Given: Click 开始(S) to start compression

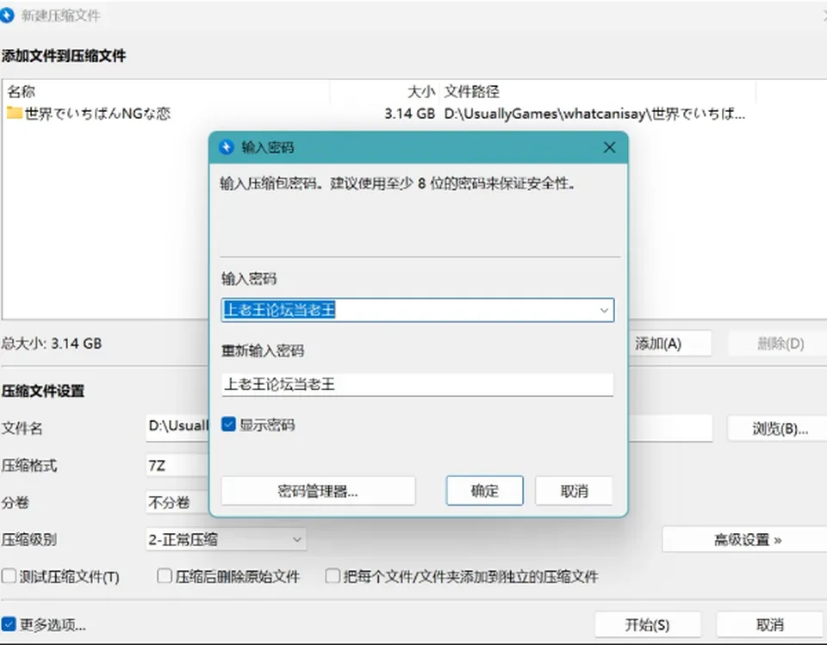Looking at the screenshot, I should [x=647, y=625].
